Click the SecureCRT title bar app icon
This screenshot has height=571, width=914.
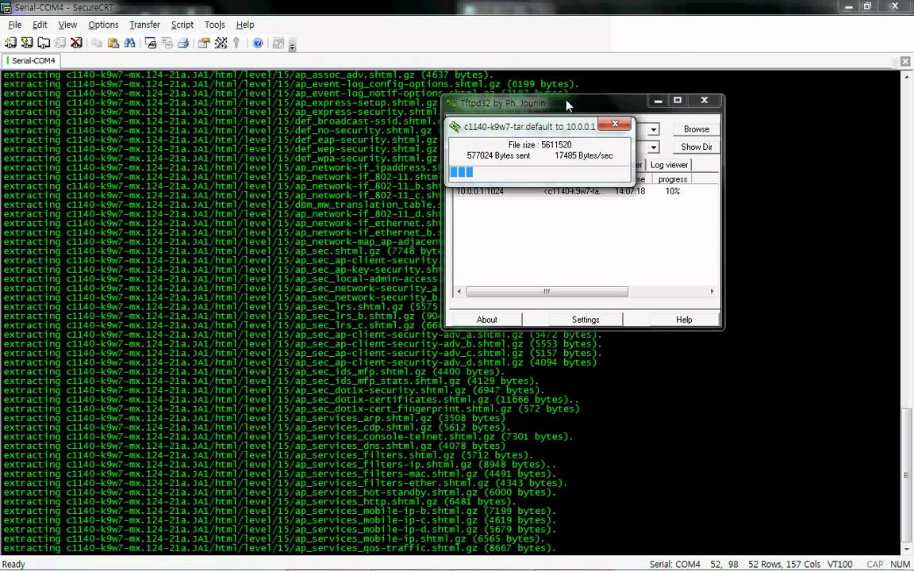[x=6, y=7]
